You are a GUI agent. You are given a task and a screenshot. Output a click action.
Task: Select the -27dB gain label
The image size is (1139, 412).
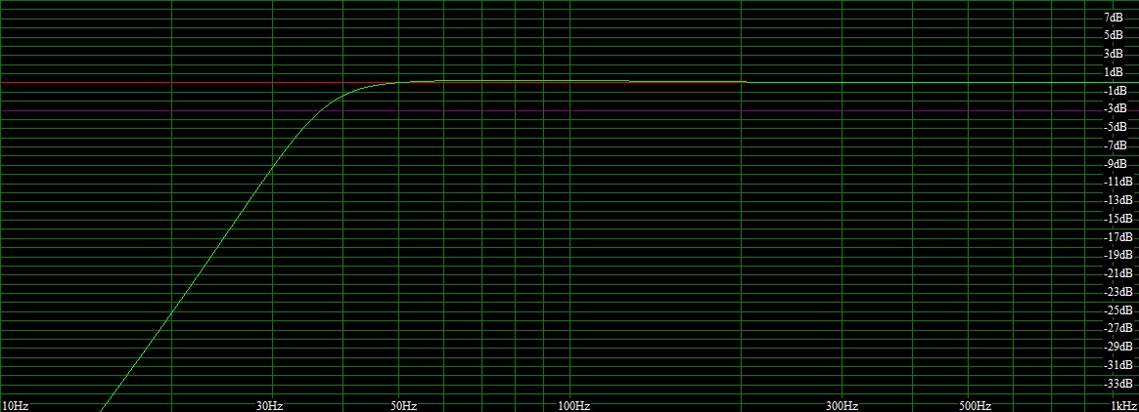click(1116, 329)
